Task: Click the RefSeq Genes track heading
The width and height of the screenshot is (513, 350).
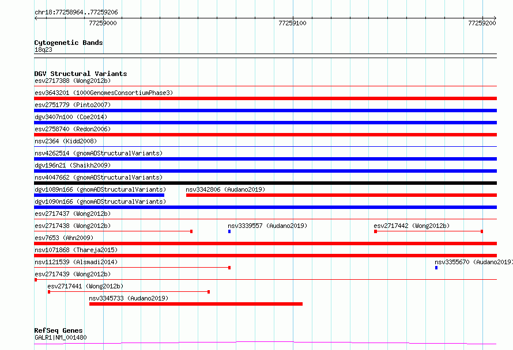Action: point(59,330)
